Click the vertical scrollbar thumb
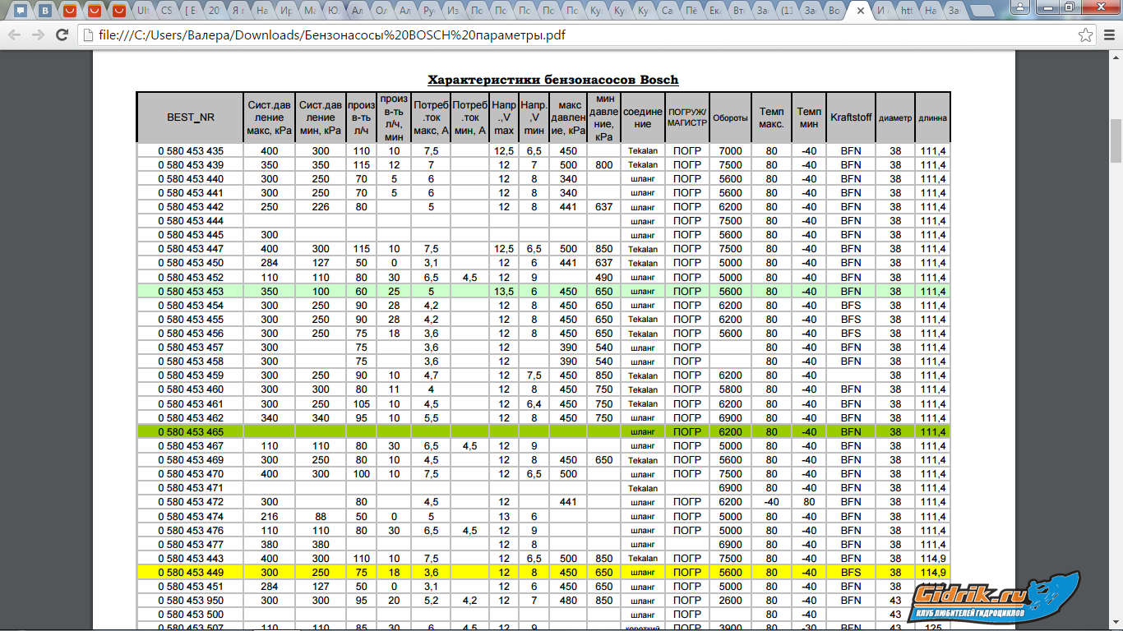Image resolution: width=1123 pixels, height=631 pixels. tap(1116, 140)
